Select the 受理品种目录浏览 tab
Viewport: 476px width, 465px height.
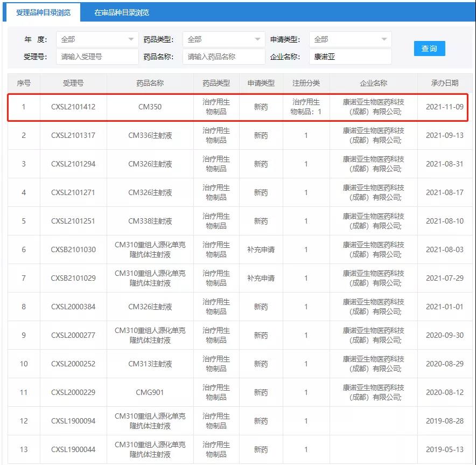point(43,12)
